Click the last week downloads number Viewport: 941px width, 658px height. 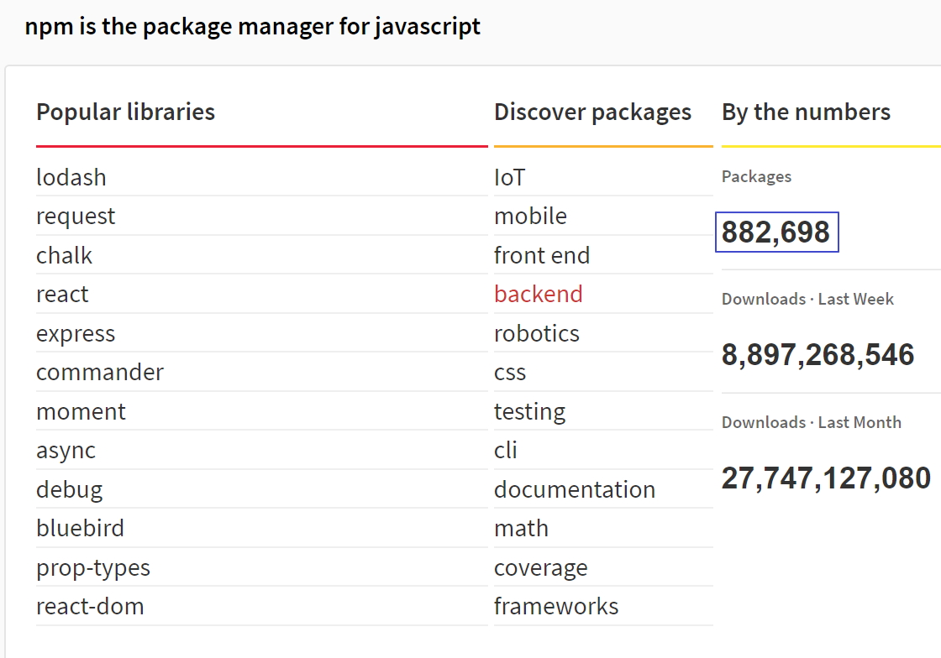[x=817, y=355]
